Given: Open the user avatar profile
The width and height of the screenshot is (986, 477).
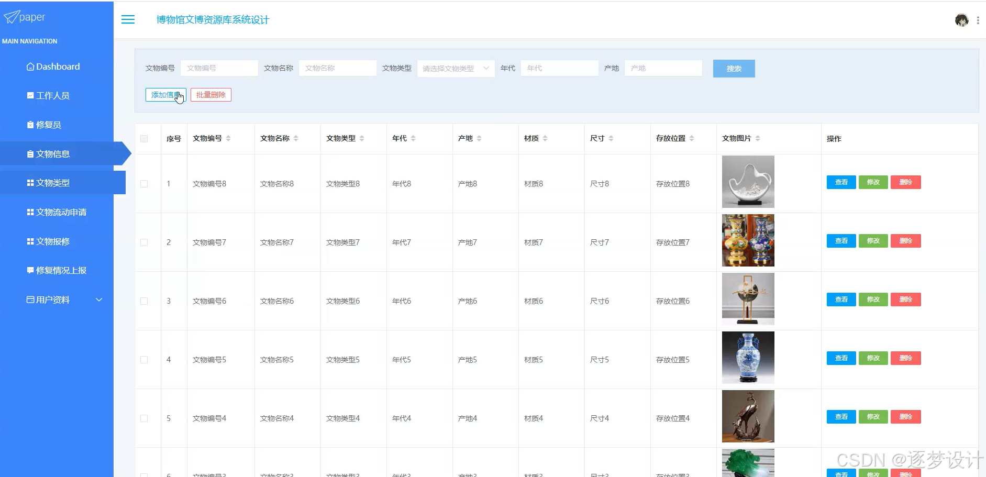Looking at the screenshot, I should [x=961, y=20].
